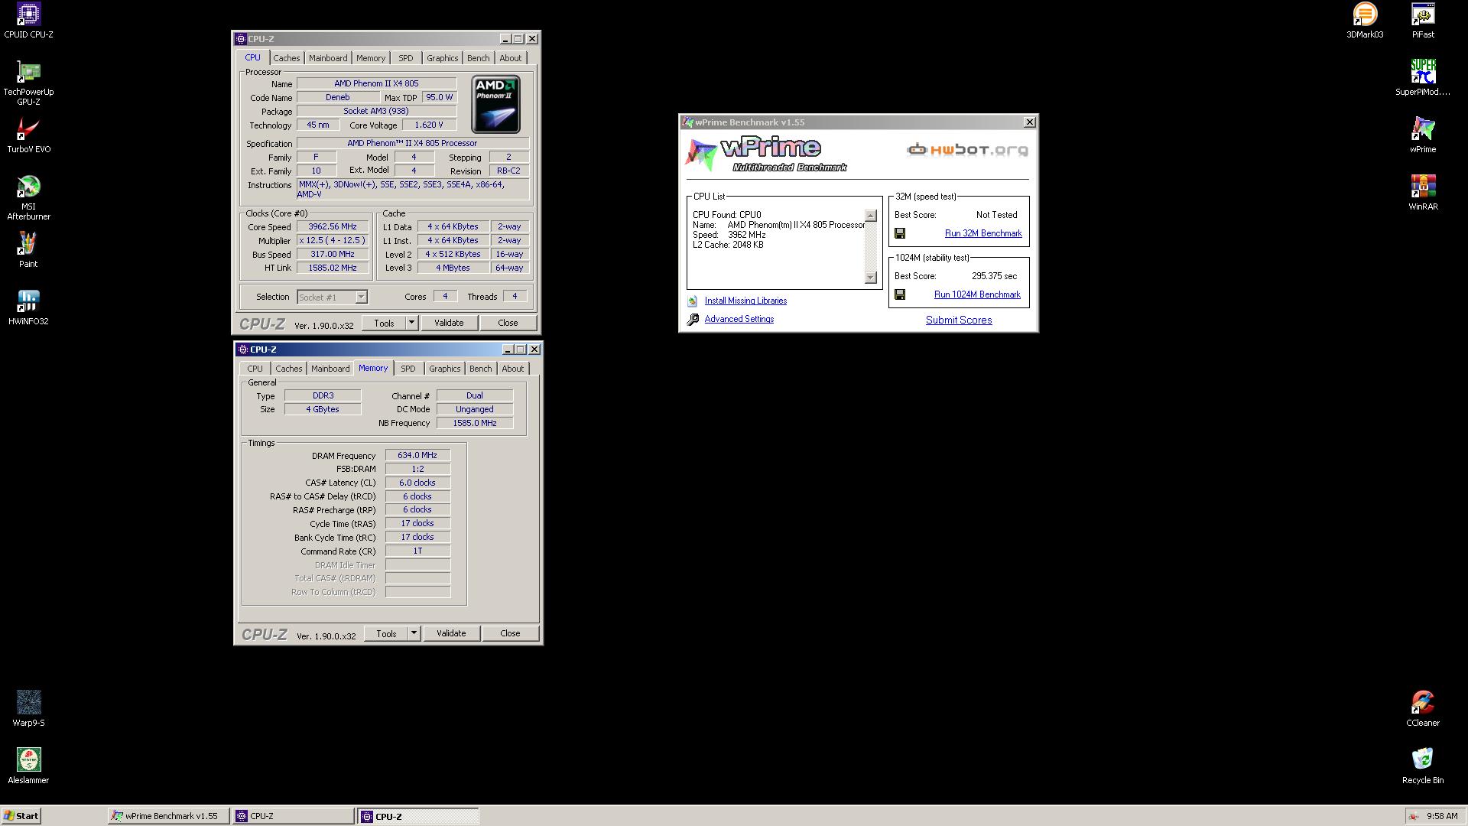This screenshot has width=1468, height=826.
Task: Open SPD tab in top CPU-Z window
Action: point(406,58)
